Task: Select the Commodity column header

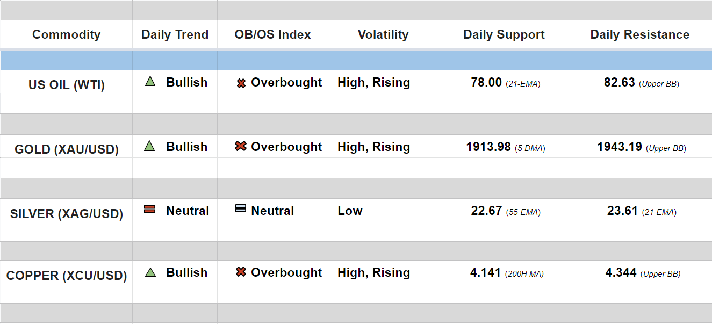Action: tap(66, 34)
